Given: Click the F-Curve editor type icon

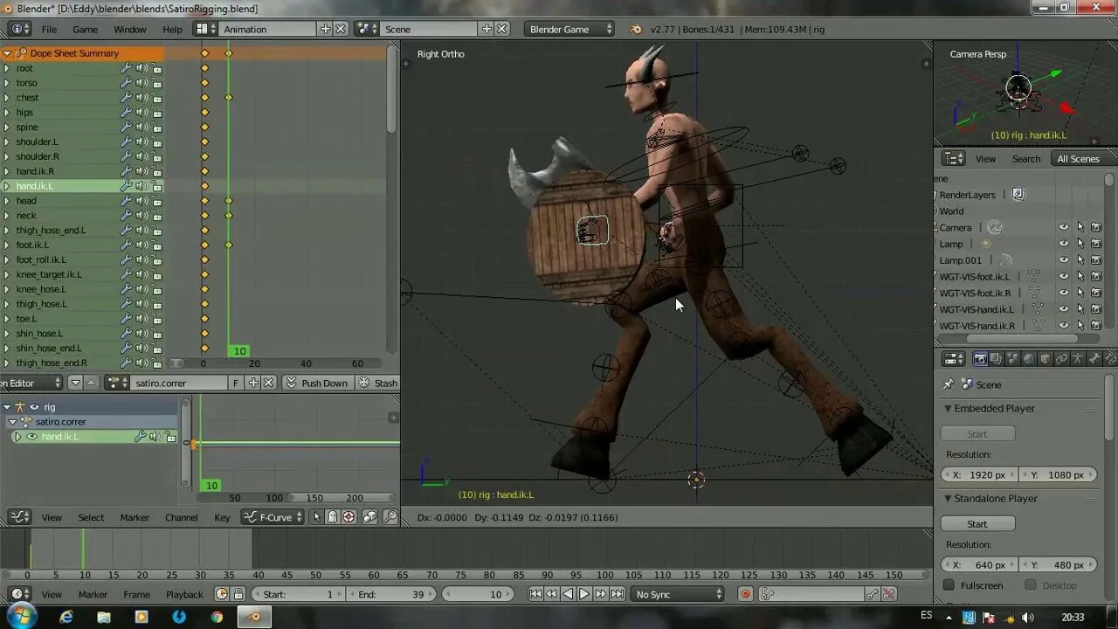Looking at the screenshot, I should tap(19, 517).
